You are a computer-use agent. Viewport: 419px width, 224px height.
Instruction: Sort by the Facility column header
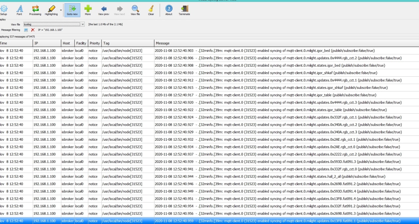[81, 43]
